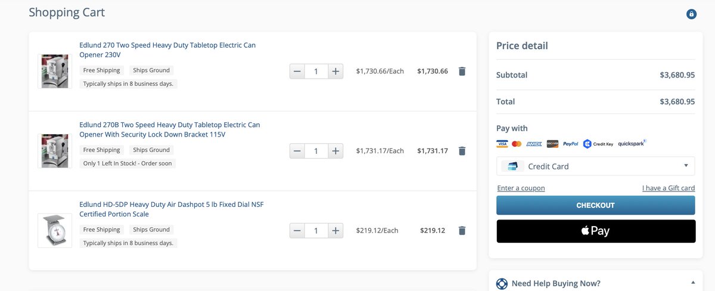The height and width of the screenshot is (291, 715).
Task: Click the quickspark financing logo
Action: pyautogui.click(x=632, y=144)
